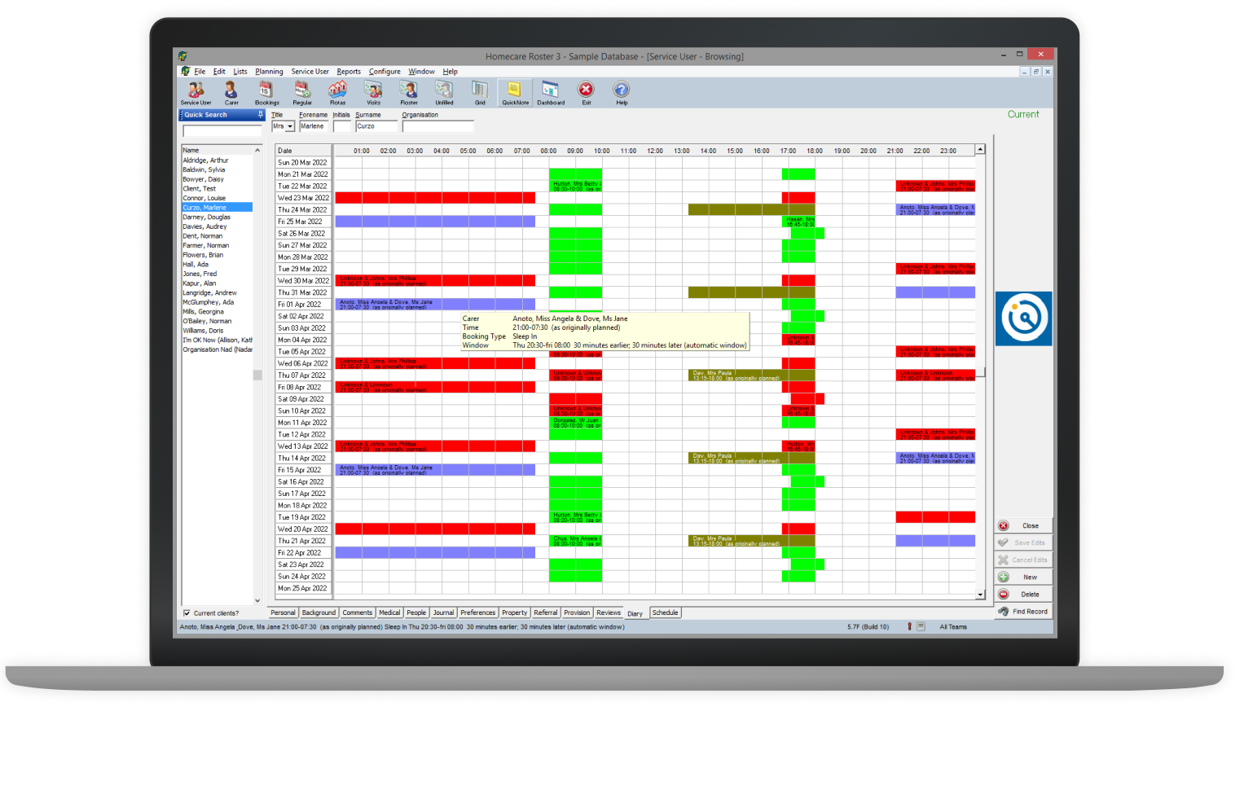Image resolution: width=1253 pixels, height=808 pixels.
Task: Open the File menu
Action: pos(200,72)
